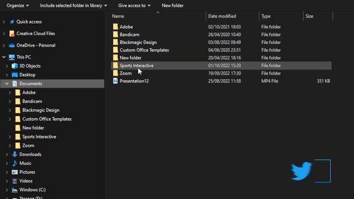Click the New folder toolbar button
This screenshot has width=354, height=199.
(x=173, y=6)
